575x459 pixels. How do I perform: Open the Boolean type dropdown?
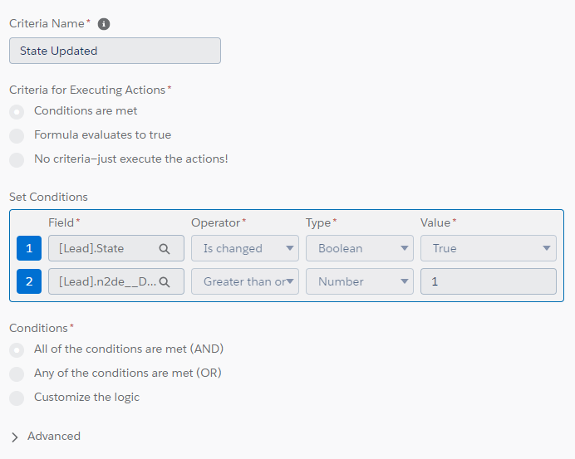point(360,248)
